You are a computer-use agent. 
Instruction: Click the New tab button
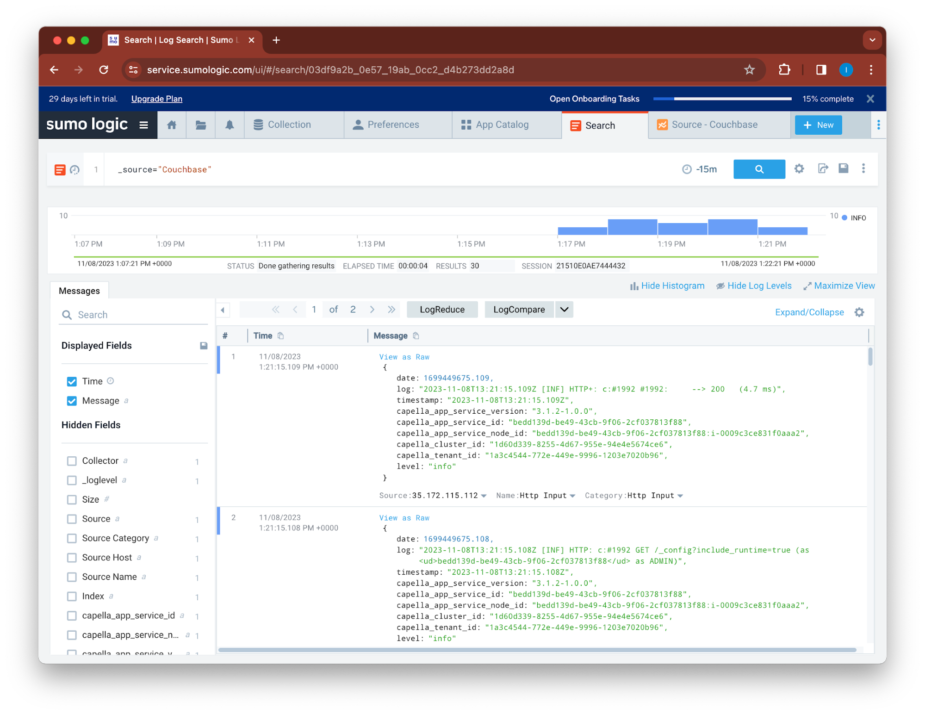(818, 125)
